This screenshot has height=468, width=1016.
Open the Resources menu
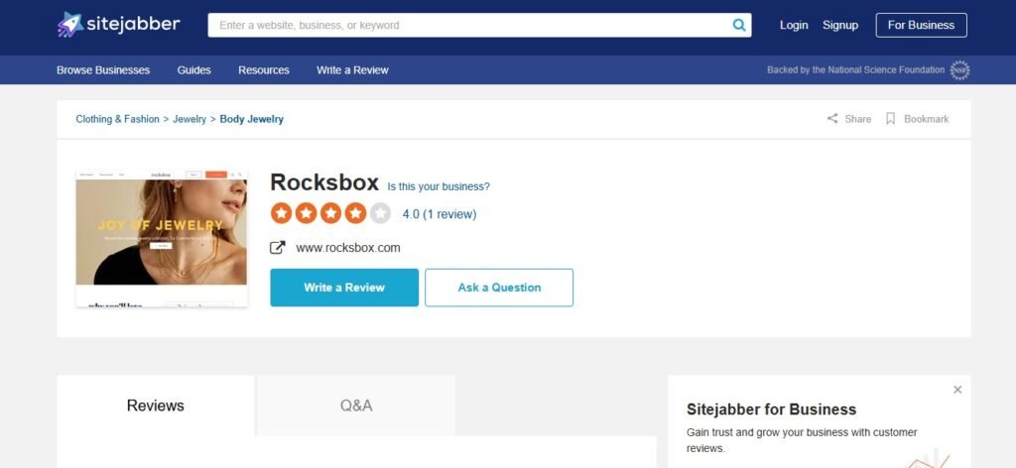pyautogui.click(x=264, y=70)
